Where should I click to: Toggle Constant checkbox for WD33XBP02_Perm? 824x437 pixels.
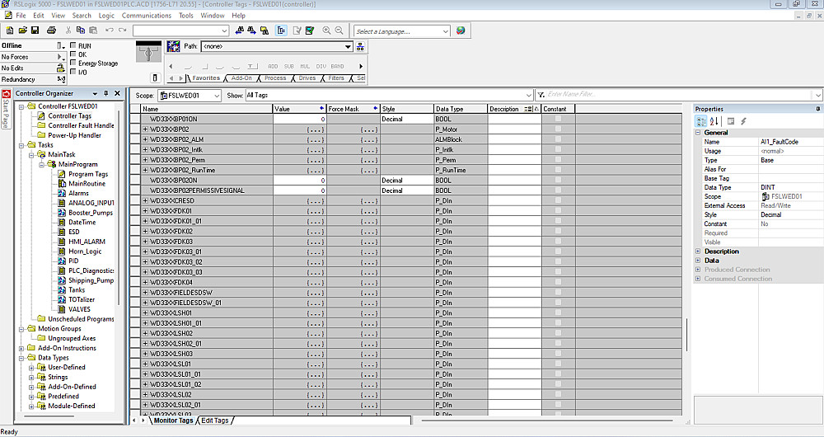[x=558, y=160]
